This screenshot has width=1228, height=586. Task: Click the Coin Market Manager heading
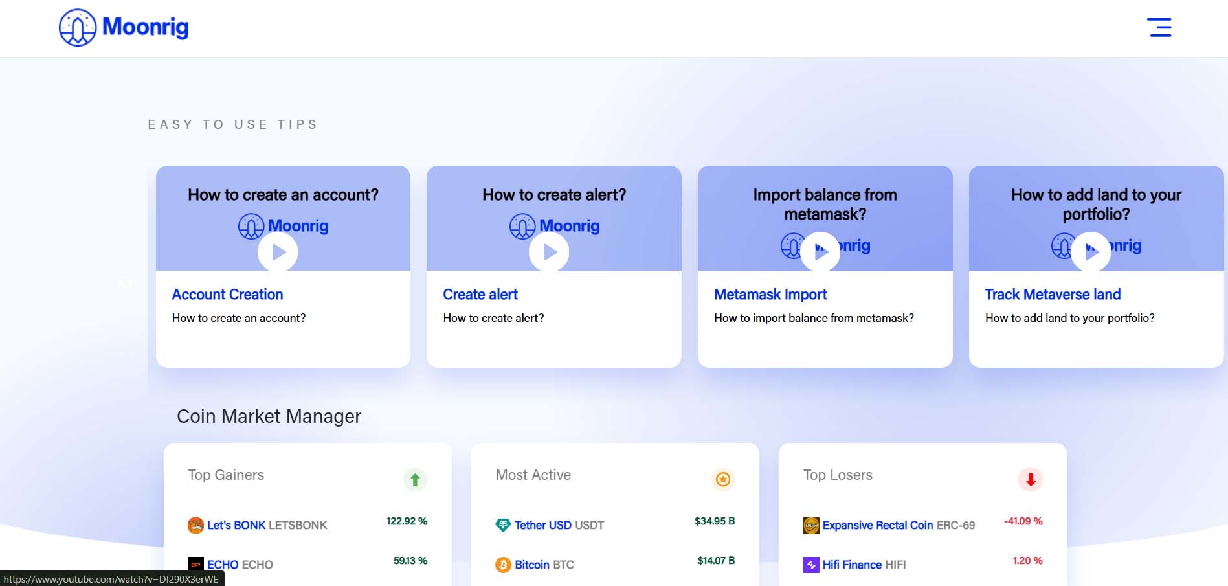[269, 416]
